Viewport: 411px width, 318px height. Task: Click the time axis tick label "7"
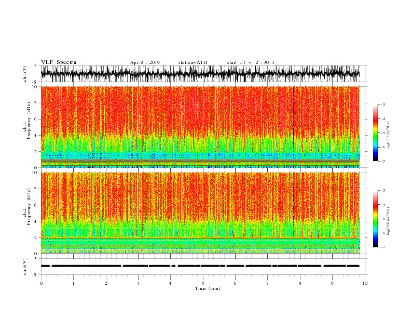pyautogui.click(x=267, y=283)
